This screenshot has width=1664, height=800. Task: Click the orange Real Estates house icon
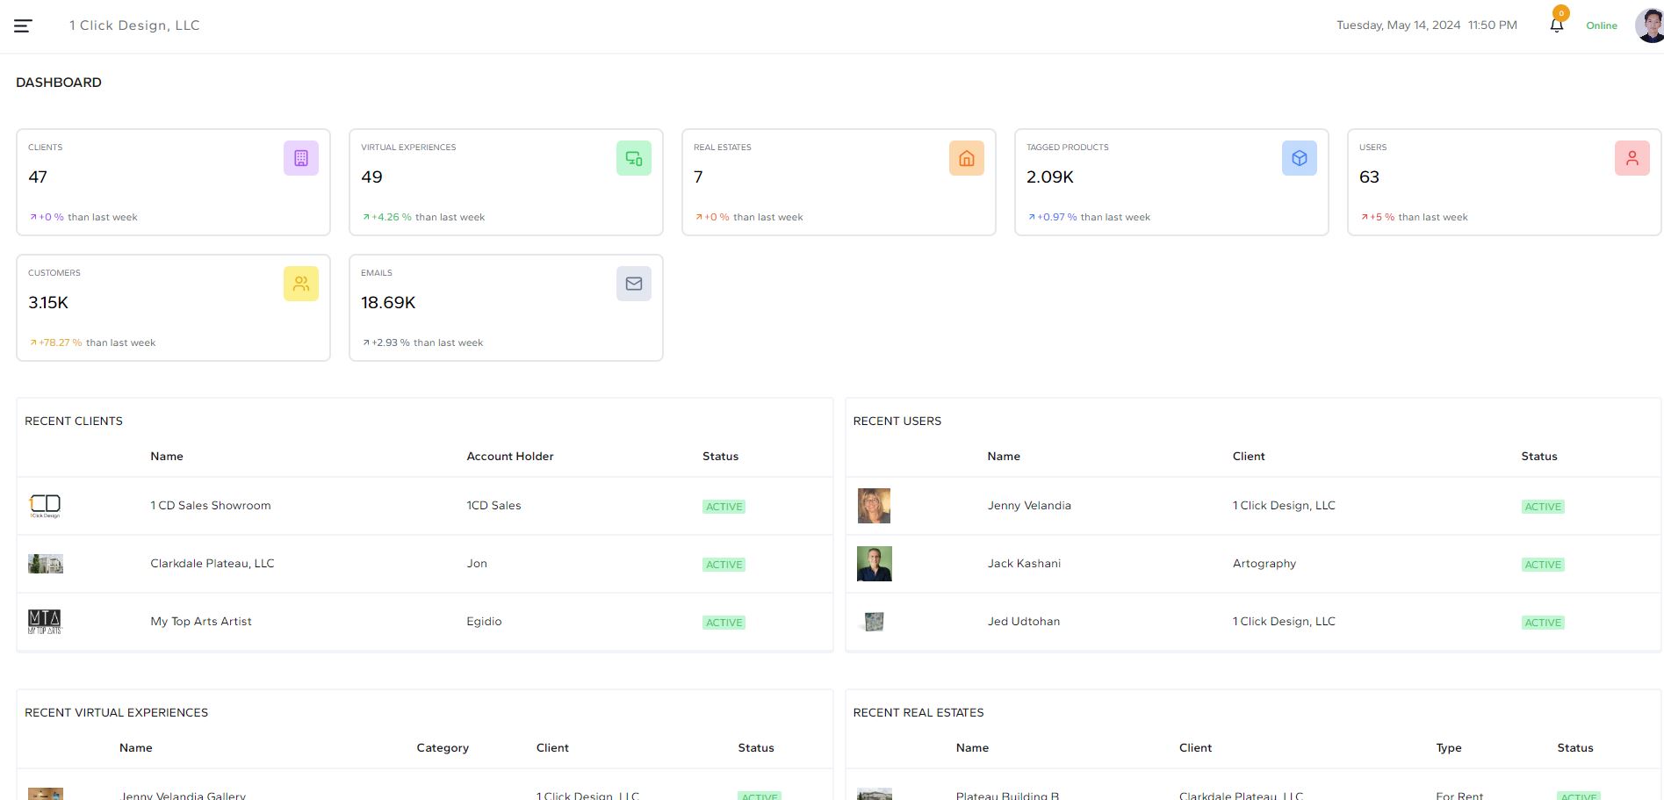point(966,158)
